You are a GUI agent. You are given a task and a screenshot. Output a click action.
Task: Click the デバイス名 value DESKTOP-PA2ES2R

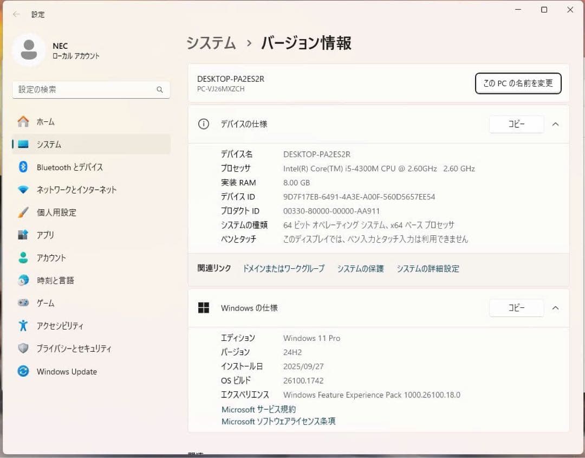point(317,154)
